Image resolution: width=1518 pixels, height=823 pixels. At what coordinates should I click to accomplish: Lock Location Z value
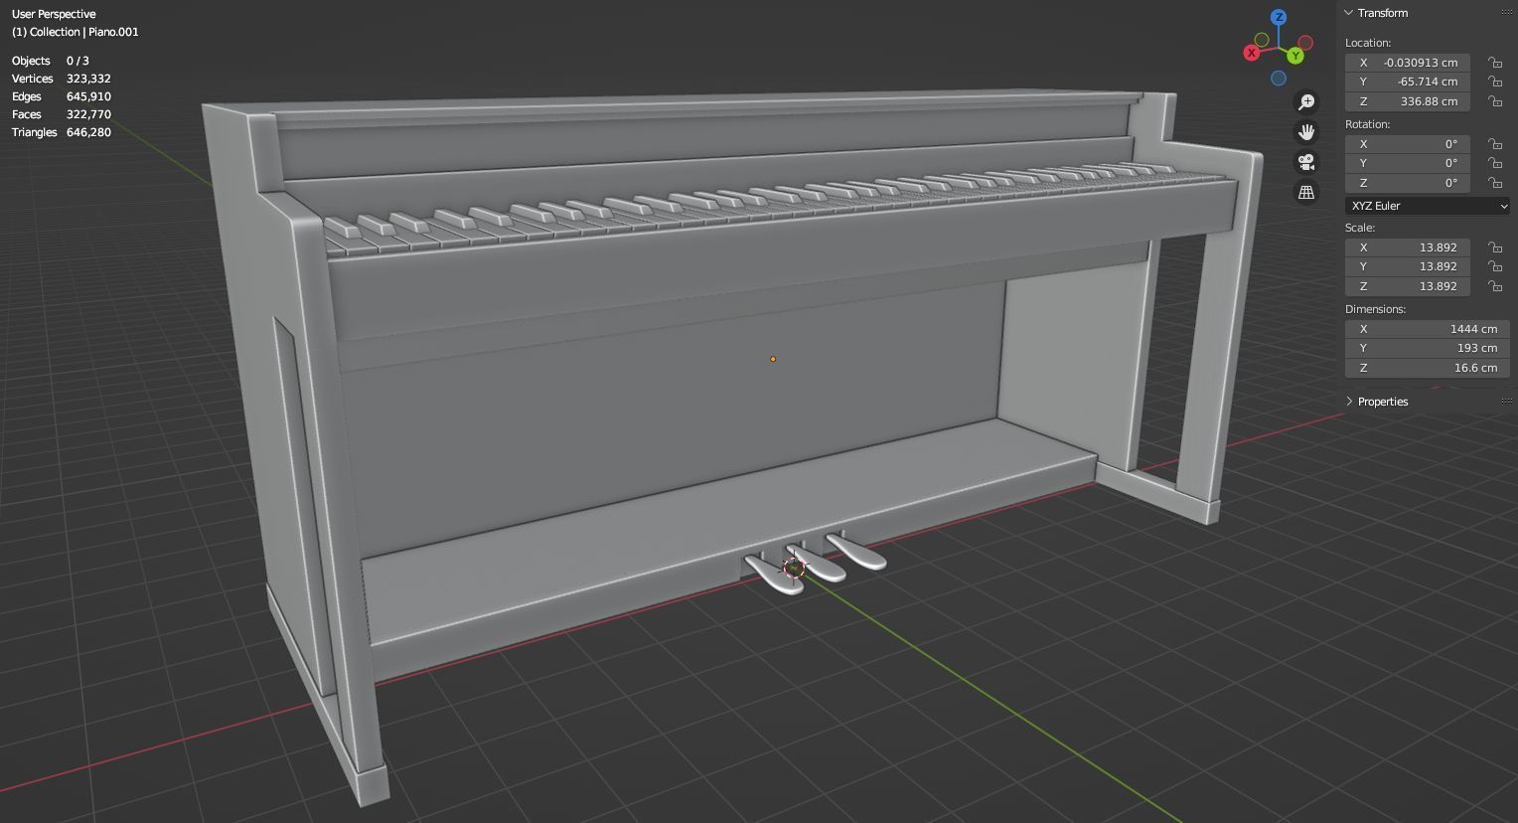[1494, 101]
